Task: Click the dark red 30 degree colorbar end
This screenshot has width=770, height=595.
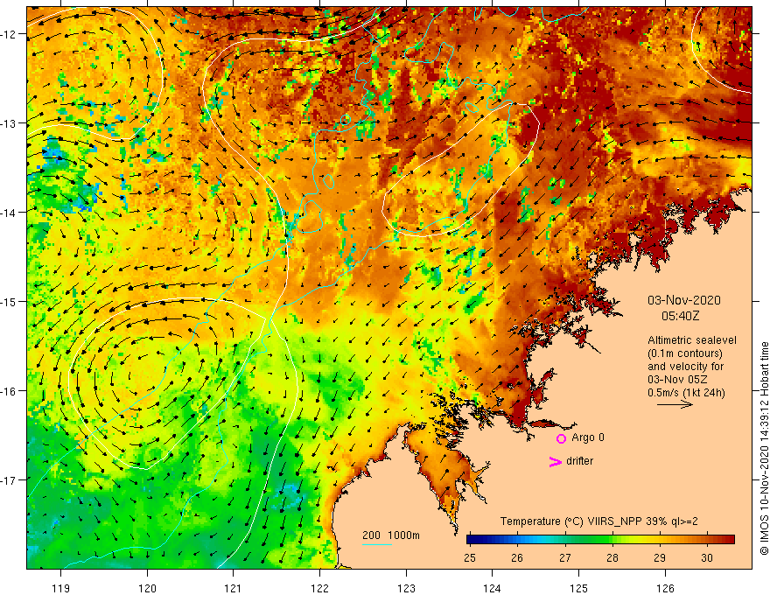Action: pyautogui.click(x=729, y=540)
